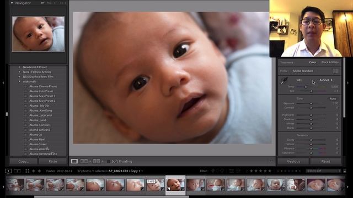353x198 pixels.
Task: Collapse the left panel side arrow
Action: coord(3,83)
